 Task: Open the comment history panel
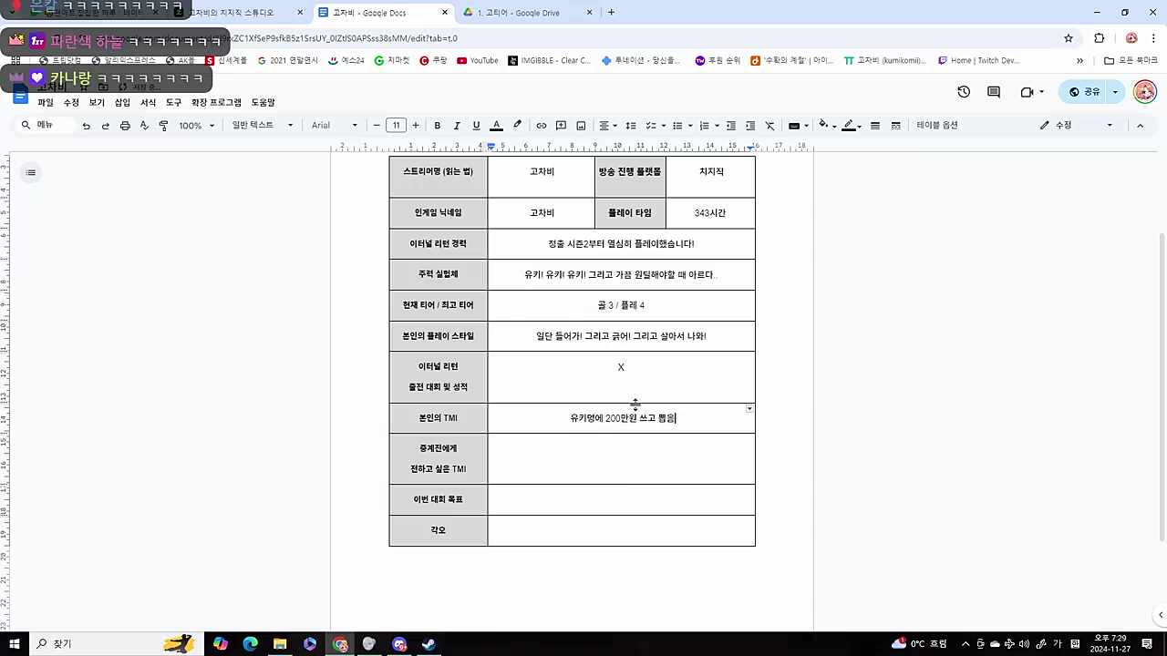click(x=994, y=92)
